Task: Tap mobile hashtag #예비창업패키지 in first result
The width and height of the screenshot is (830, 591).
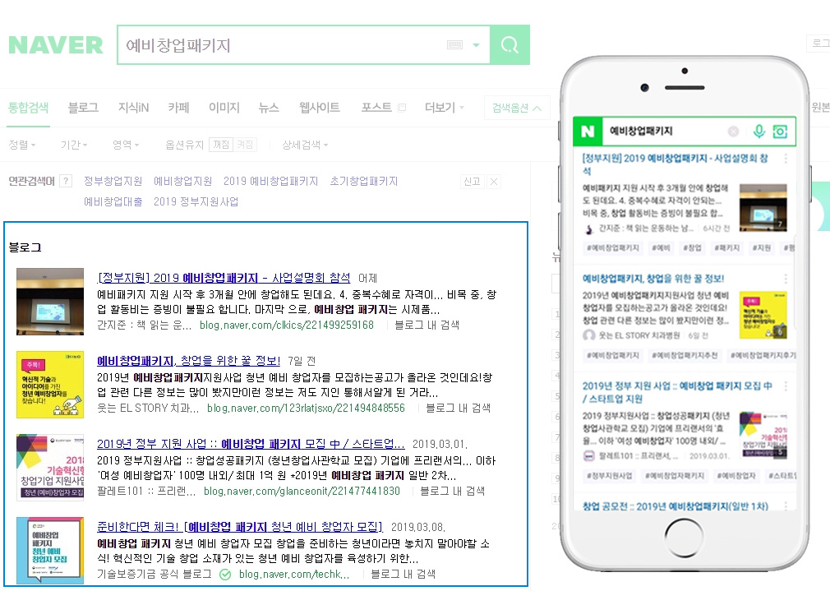Action: (x=613, y=248)
